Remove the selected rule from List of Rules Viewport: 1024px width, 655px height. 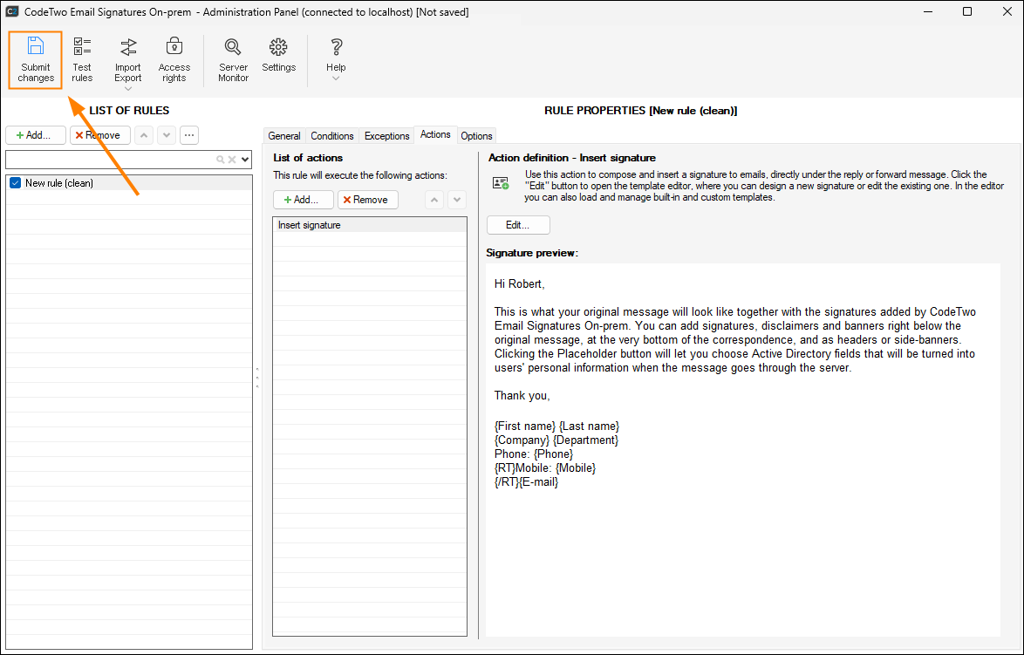[100, 135]
